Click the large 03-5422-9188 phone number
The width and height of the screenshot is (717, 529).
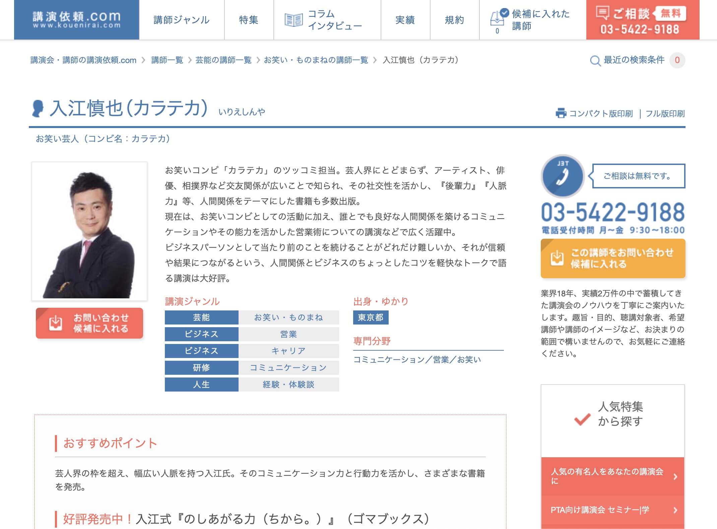pos(613,212)
